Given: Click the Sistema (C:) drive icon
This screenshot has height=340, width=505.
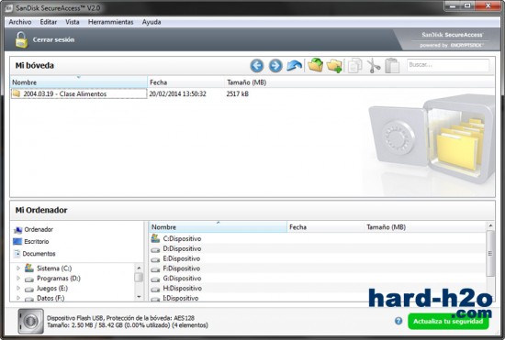Looking at the screenshot, I should 29,268.
